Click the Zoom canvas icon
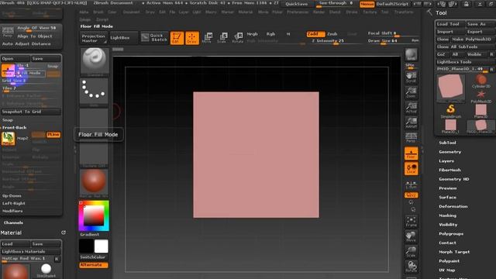 coord(411,93)
